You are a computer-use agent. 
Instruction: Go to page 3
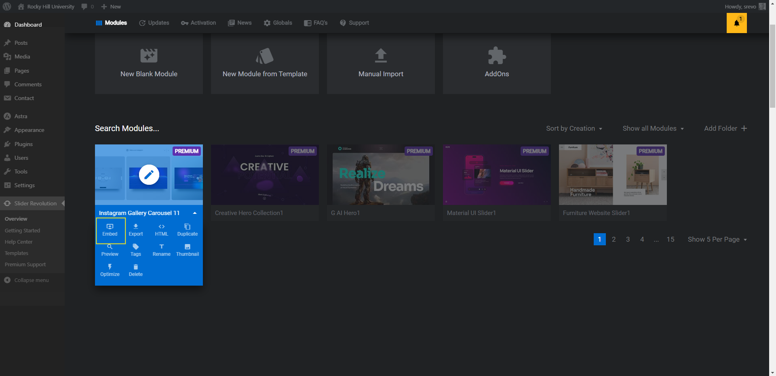(628, 239)
